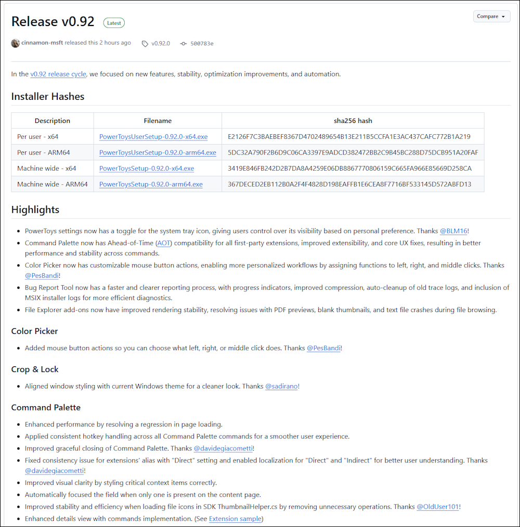Click the hash starting with E2126F7C3BAEBEF
Image resolution: width=520 pixels, height=527 pixels.
point(349,136)
